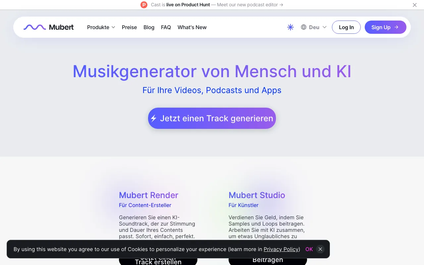Click the Mubert Render heading
The width and height of the screenshot is (424, 265).
[149, 195]
